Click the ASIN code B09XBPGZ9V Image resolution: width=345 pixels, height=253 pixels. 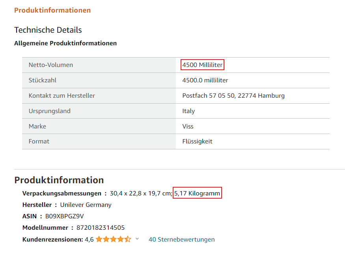click(65, 216)
